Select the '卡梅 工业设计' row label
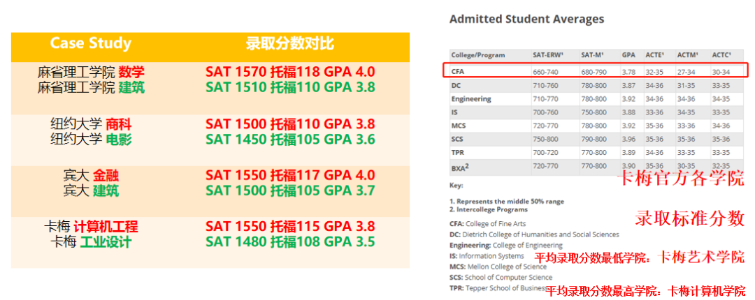Viewport: 755px width, 300px height. pos(91,241)
